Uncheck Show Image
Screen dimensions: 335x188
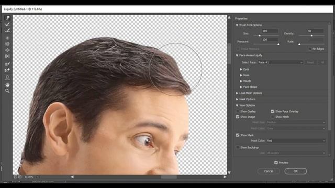click(x=238, y=117)
